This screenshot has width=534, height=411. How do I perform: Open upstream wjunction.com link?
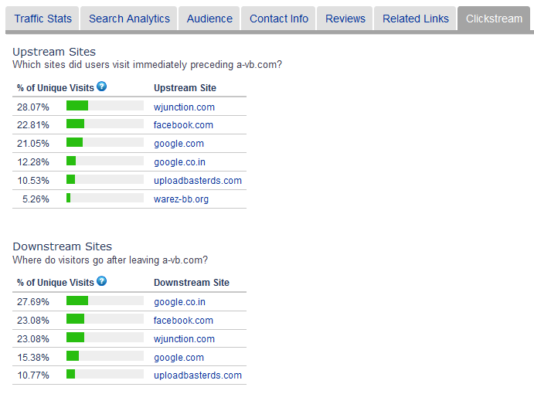tap(184, 107)
